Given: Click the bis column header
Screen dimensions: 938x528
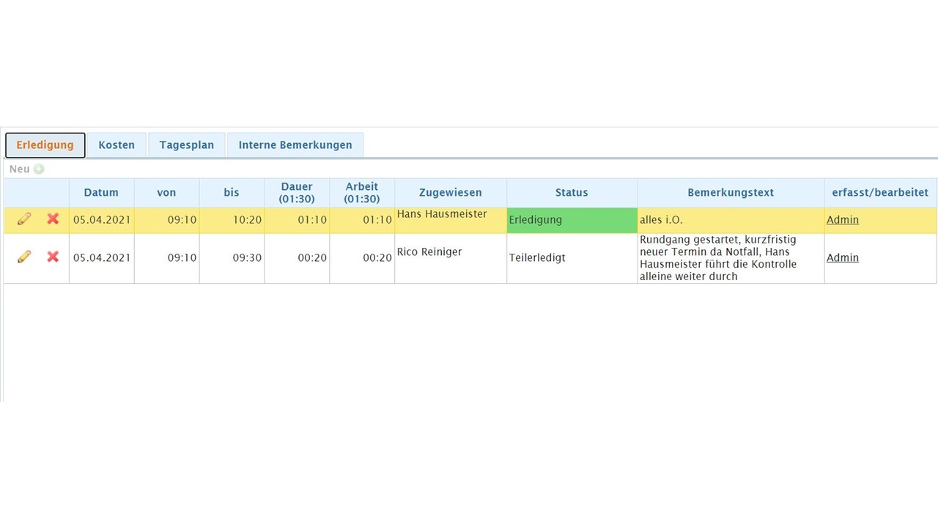Looking at the screenshot, I should tap(232, 193).
